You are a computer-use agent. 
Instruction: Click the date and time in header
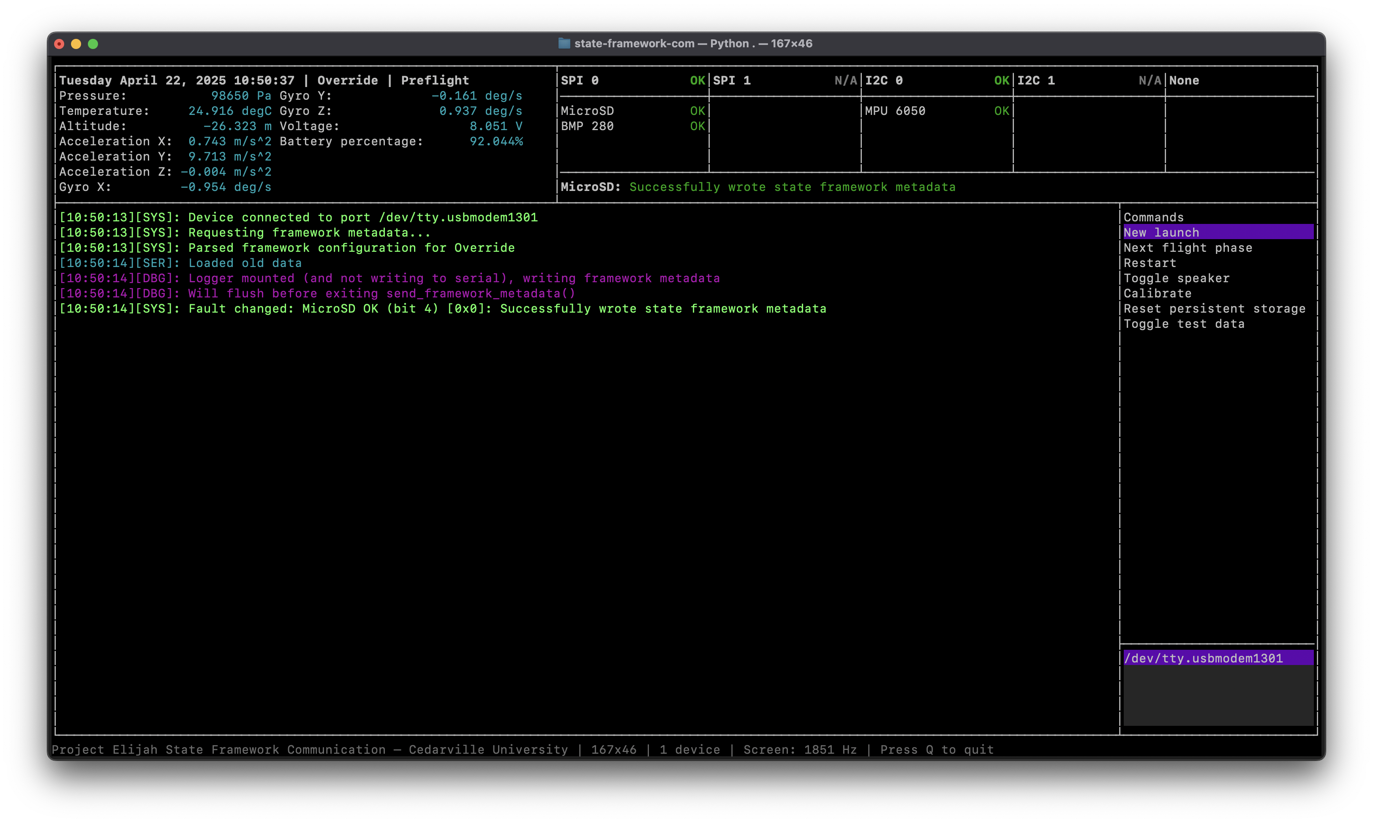pos(177,80)
